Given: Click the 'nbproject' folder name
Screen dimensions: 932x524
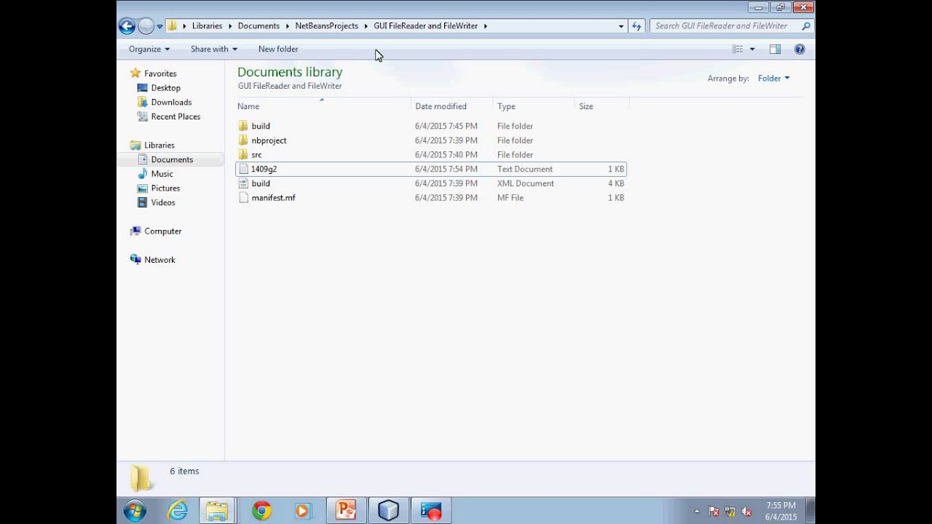Looking at the screenshot, I should point(269,140).
